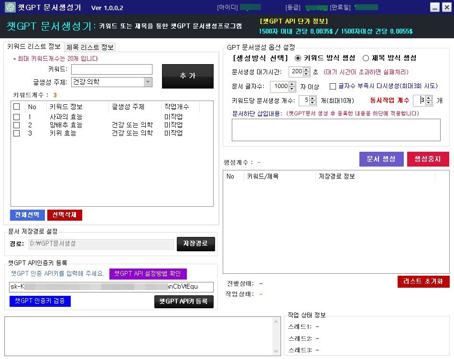Click the 생성중지 button
Screen dimensions: 454x359
(428, 159)
